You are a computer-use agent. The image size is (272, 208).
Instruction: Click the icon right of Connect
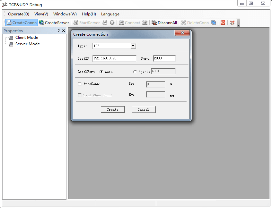145,22
